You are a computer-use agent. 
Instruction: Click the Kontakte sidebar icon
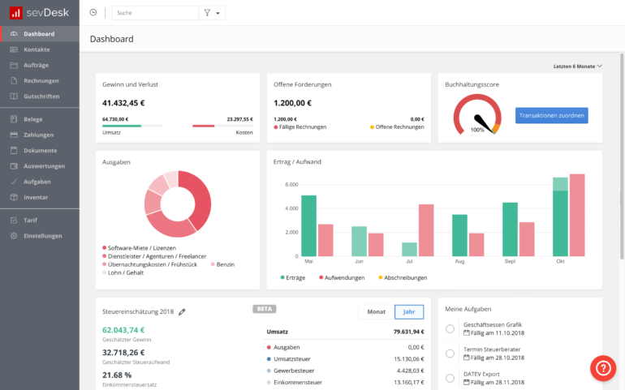[14, 49]
